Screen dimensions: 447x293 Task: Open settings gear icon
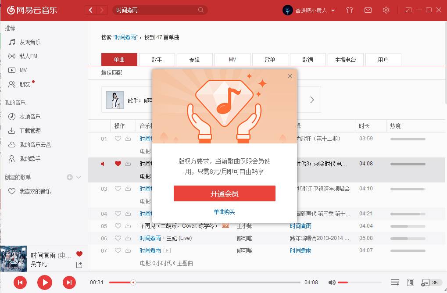386,10
